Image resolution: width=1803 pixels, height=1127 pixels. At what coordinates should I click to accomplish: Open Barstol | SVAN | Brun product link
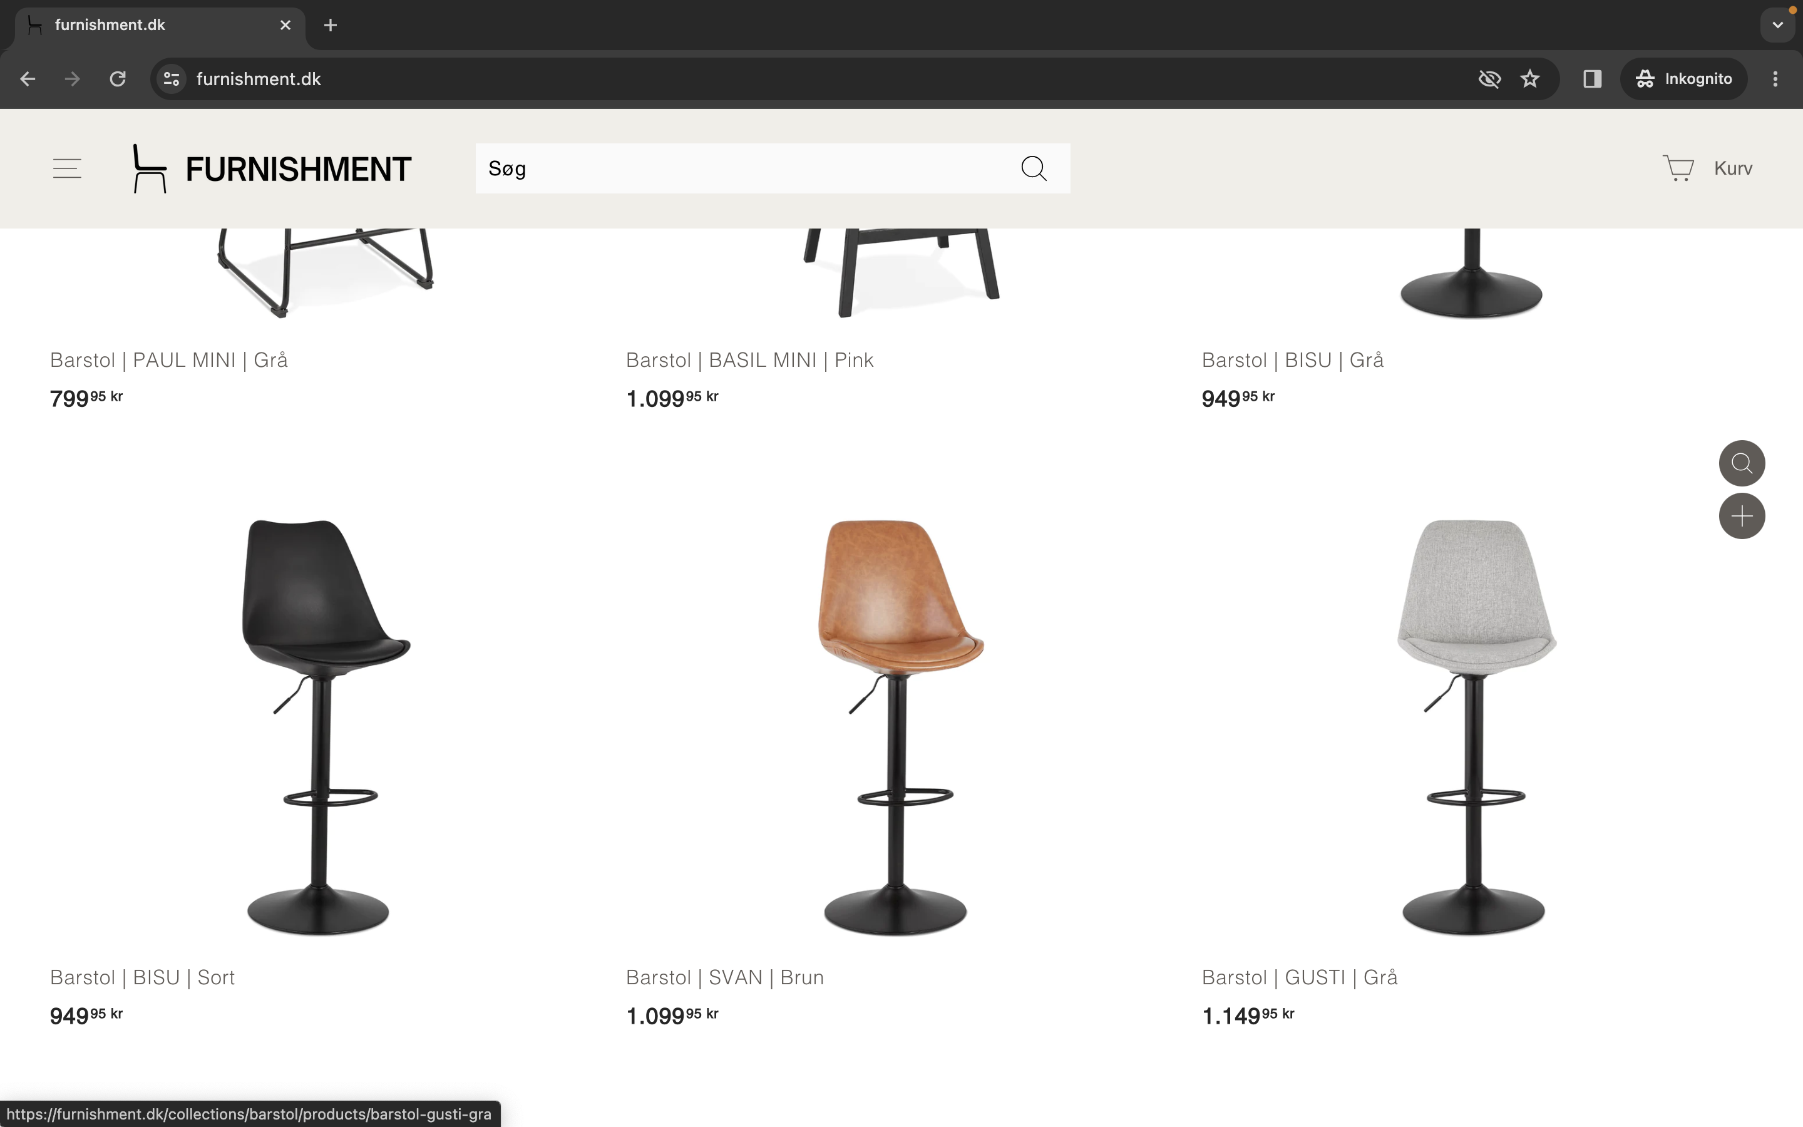tap(724, 977)
